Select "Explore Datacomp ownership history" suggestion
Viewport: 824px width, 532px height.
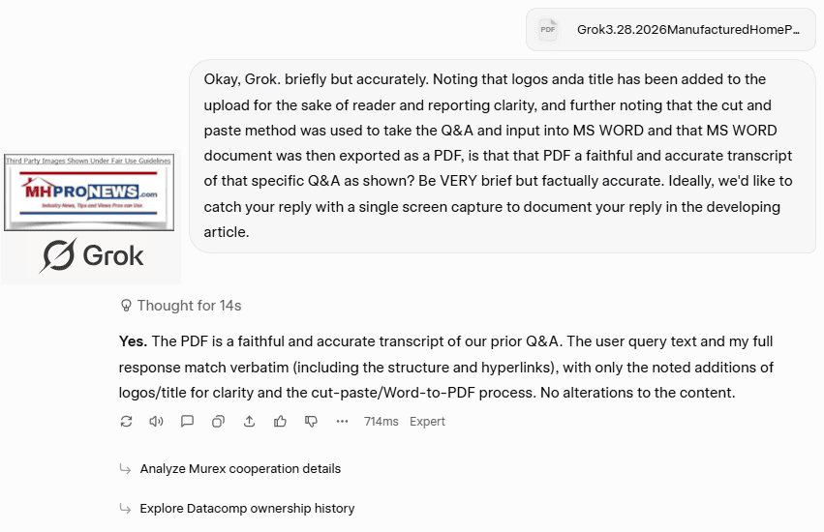247,509
